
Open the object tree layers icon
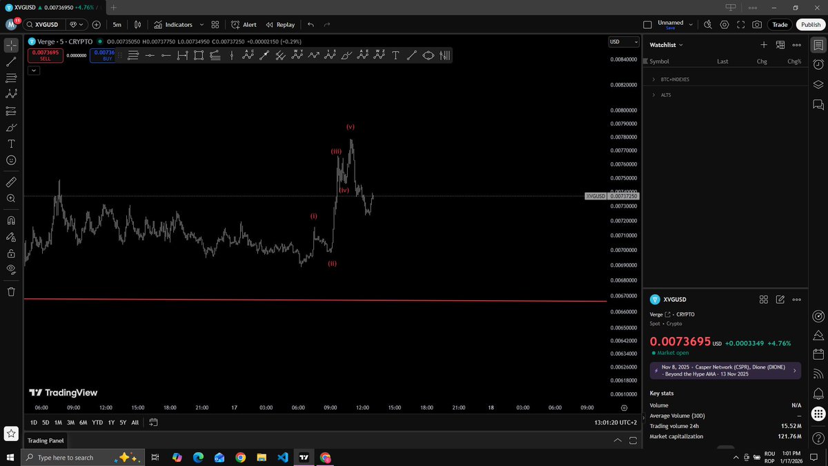click(818, 85)
